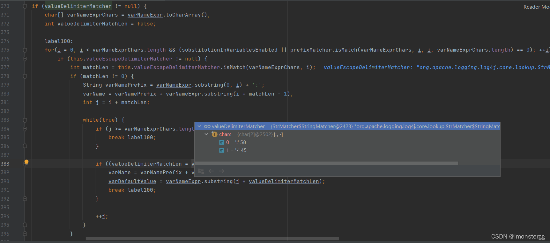550x243 pixels.
Task: Click the fold end marker at line 386
Action: (25, 146)
